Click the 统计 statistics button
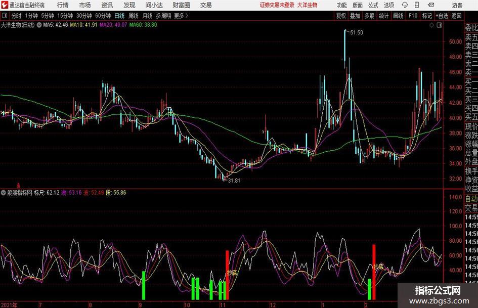478x308 pixels. click(x=383, y=16)
